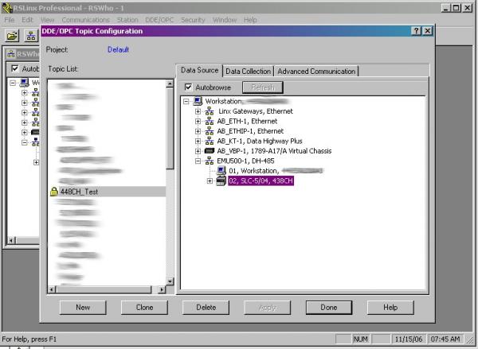478x349 pixels.
Task: Click the RSLinx application icon in title bar
Action: (x=7, y=8)
